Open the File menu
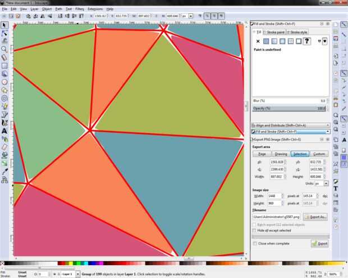 pyautogui.click(x=4, y=9)
